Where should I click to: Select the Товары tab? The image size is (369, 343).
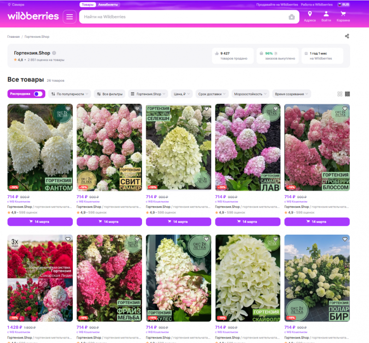click(x=87, y=4)
